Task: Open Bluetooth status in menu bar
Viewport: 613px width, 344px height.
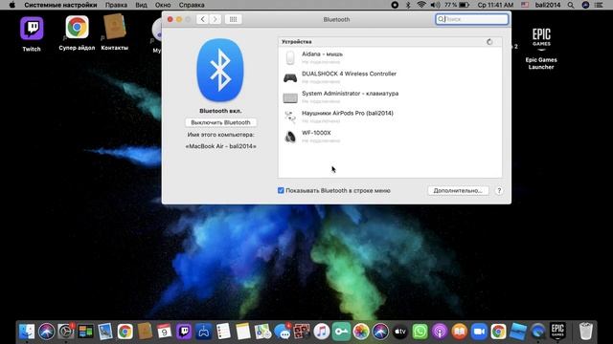Action: pyautogui.click(x=408, y=5)
